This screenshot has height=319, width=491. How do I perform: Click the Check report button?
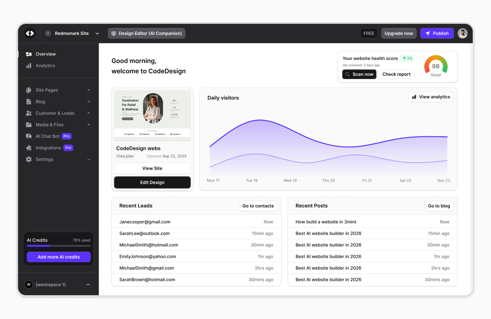click(396, 74)
